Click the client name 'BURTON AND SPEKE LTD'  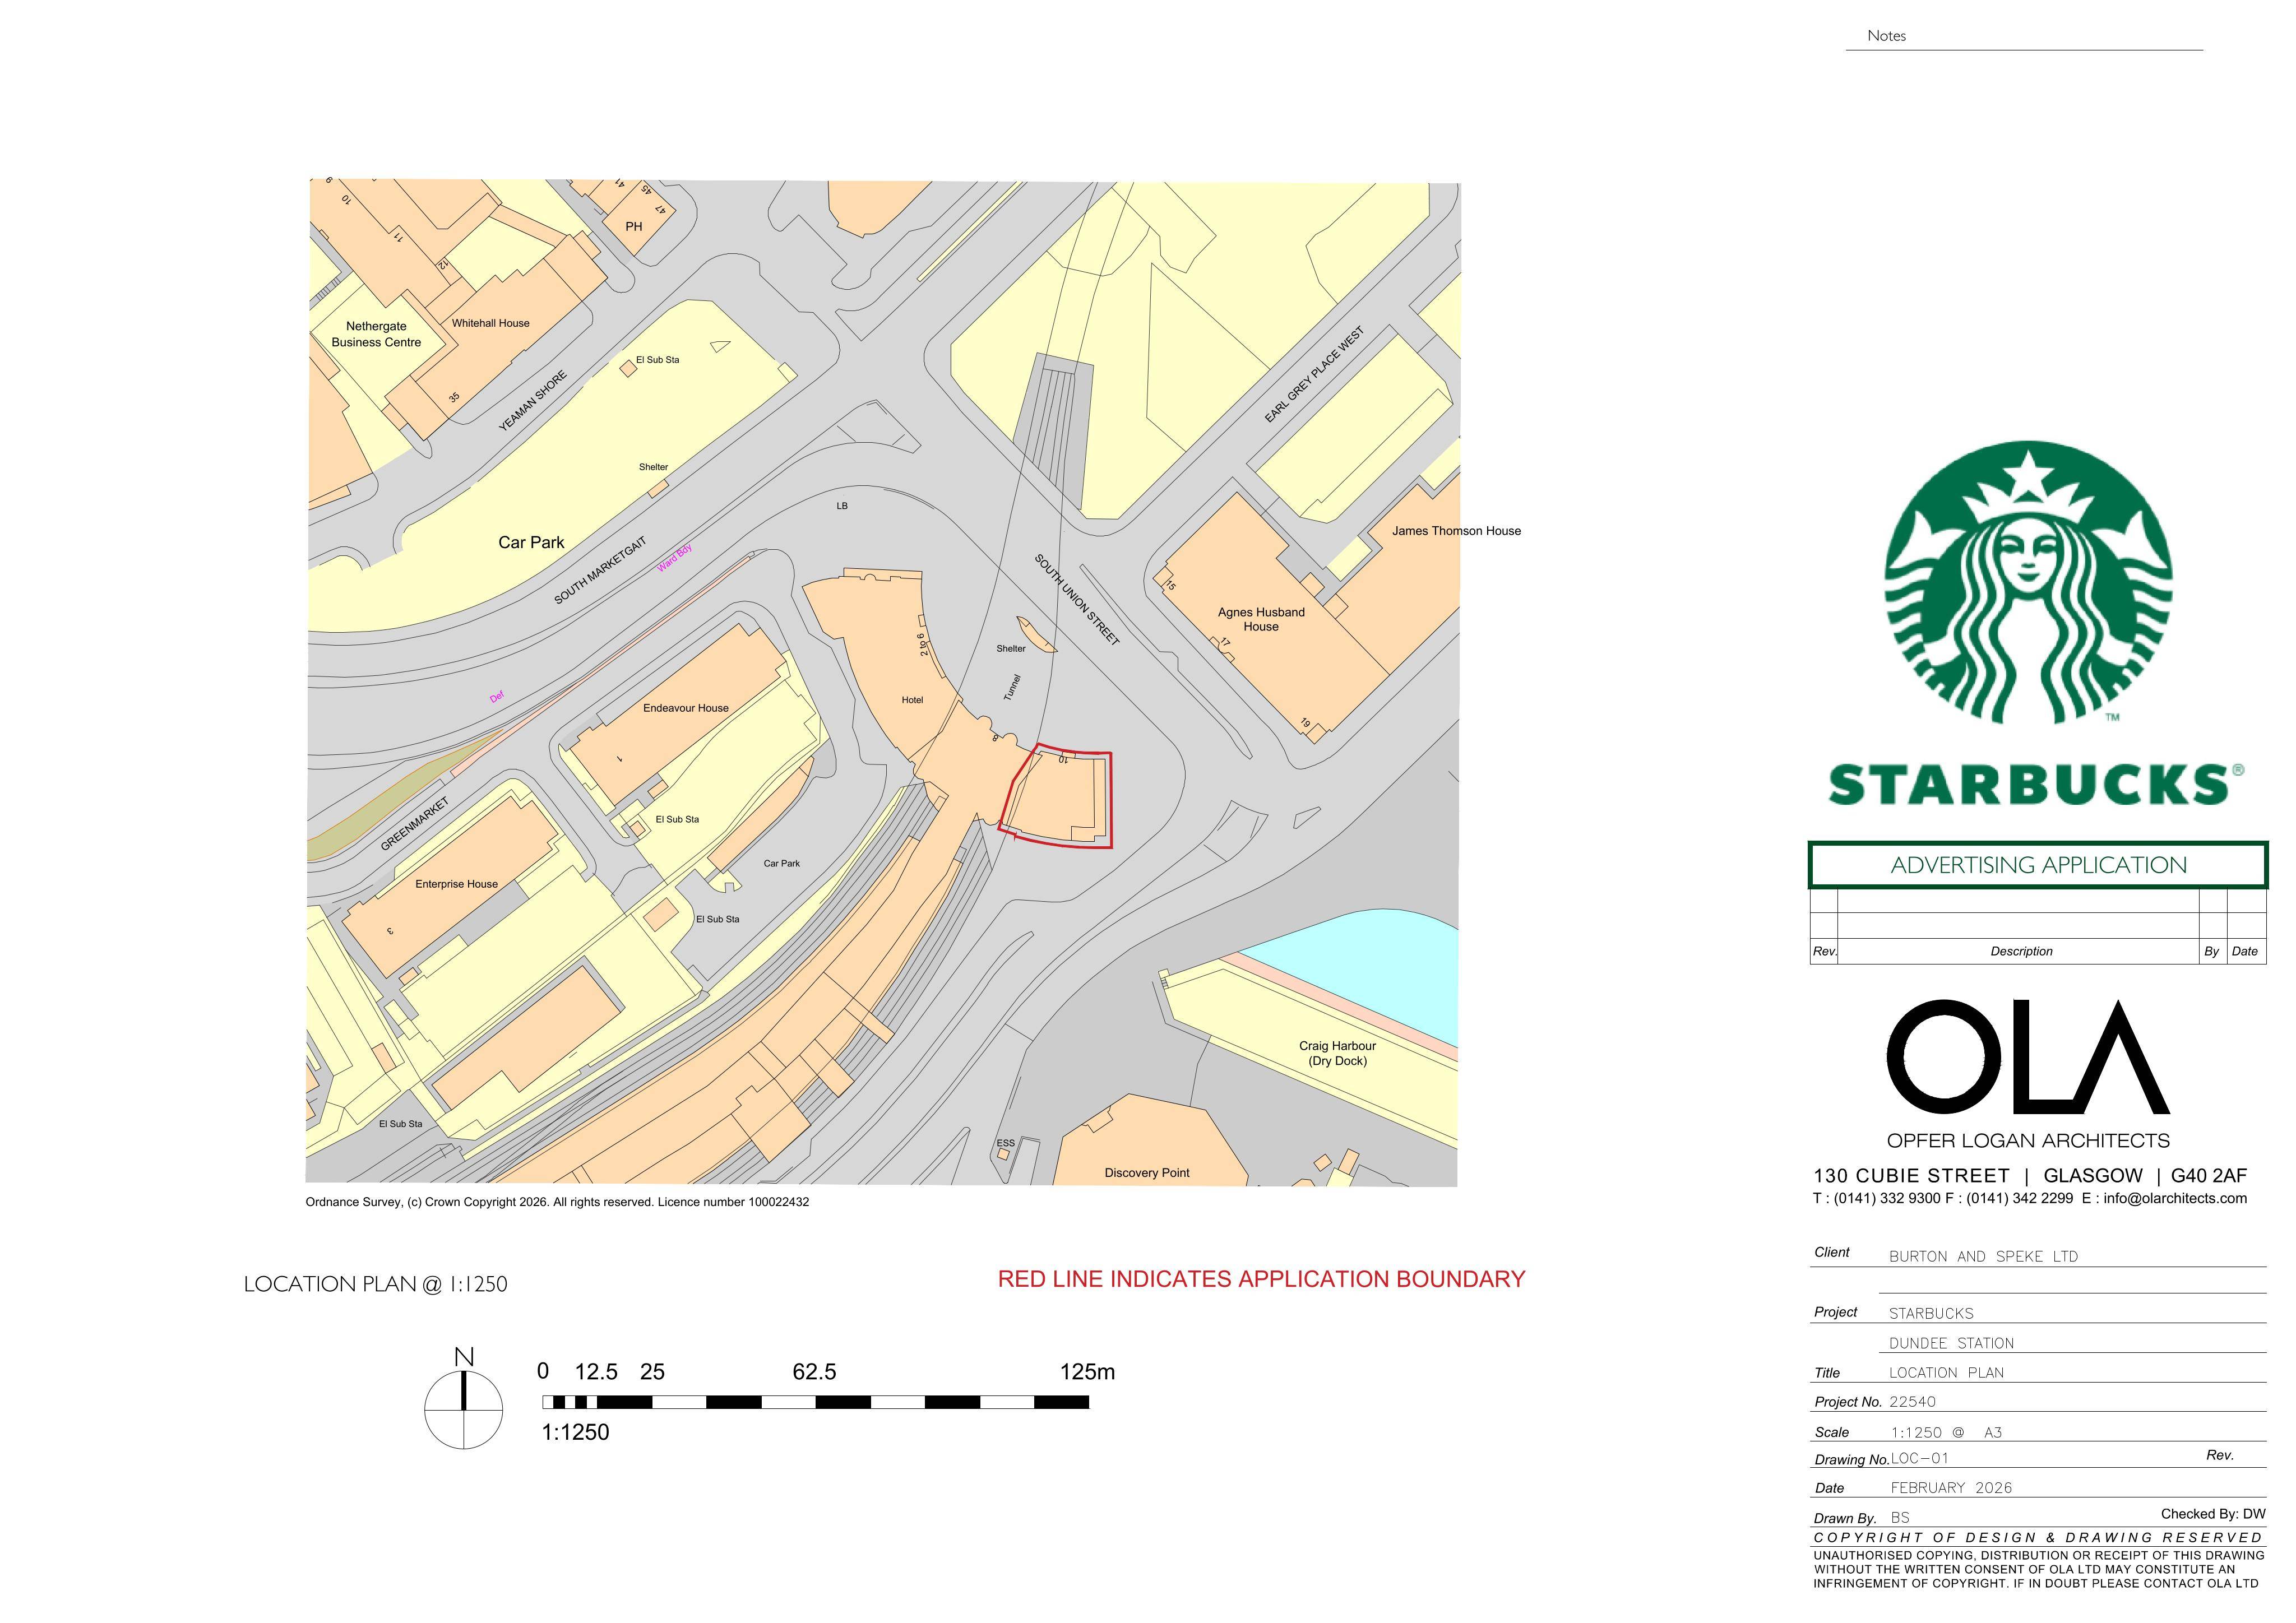[1983, 1257]
